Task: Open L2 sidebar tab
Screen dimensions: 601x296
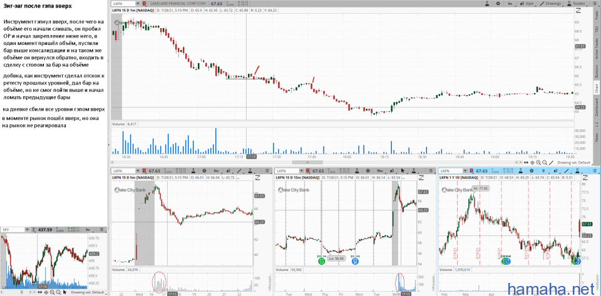Action: [x=597, y=124]
